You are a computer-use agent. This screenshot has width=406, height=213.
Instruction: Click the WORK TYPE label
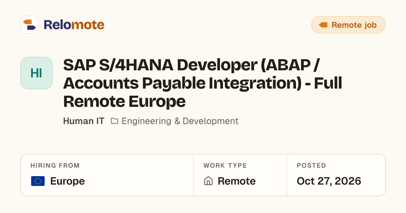click(225, 166)
